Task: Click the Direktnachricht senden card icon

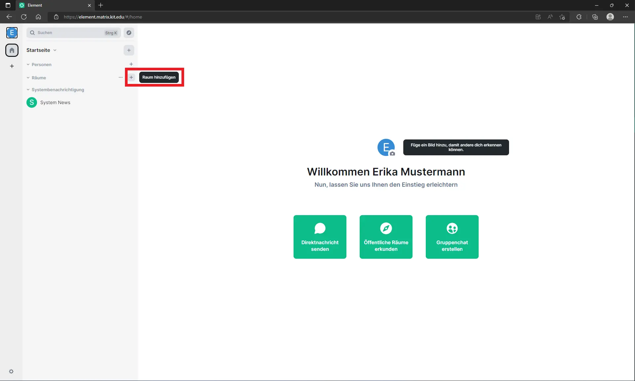Action: (320, 228)
